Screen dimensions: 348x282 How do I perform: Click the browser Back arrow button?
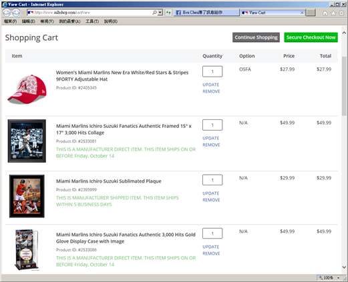click(7, 13)
